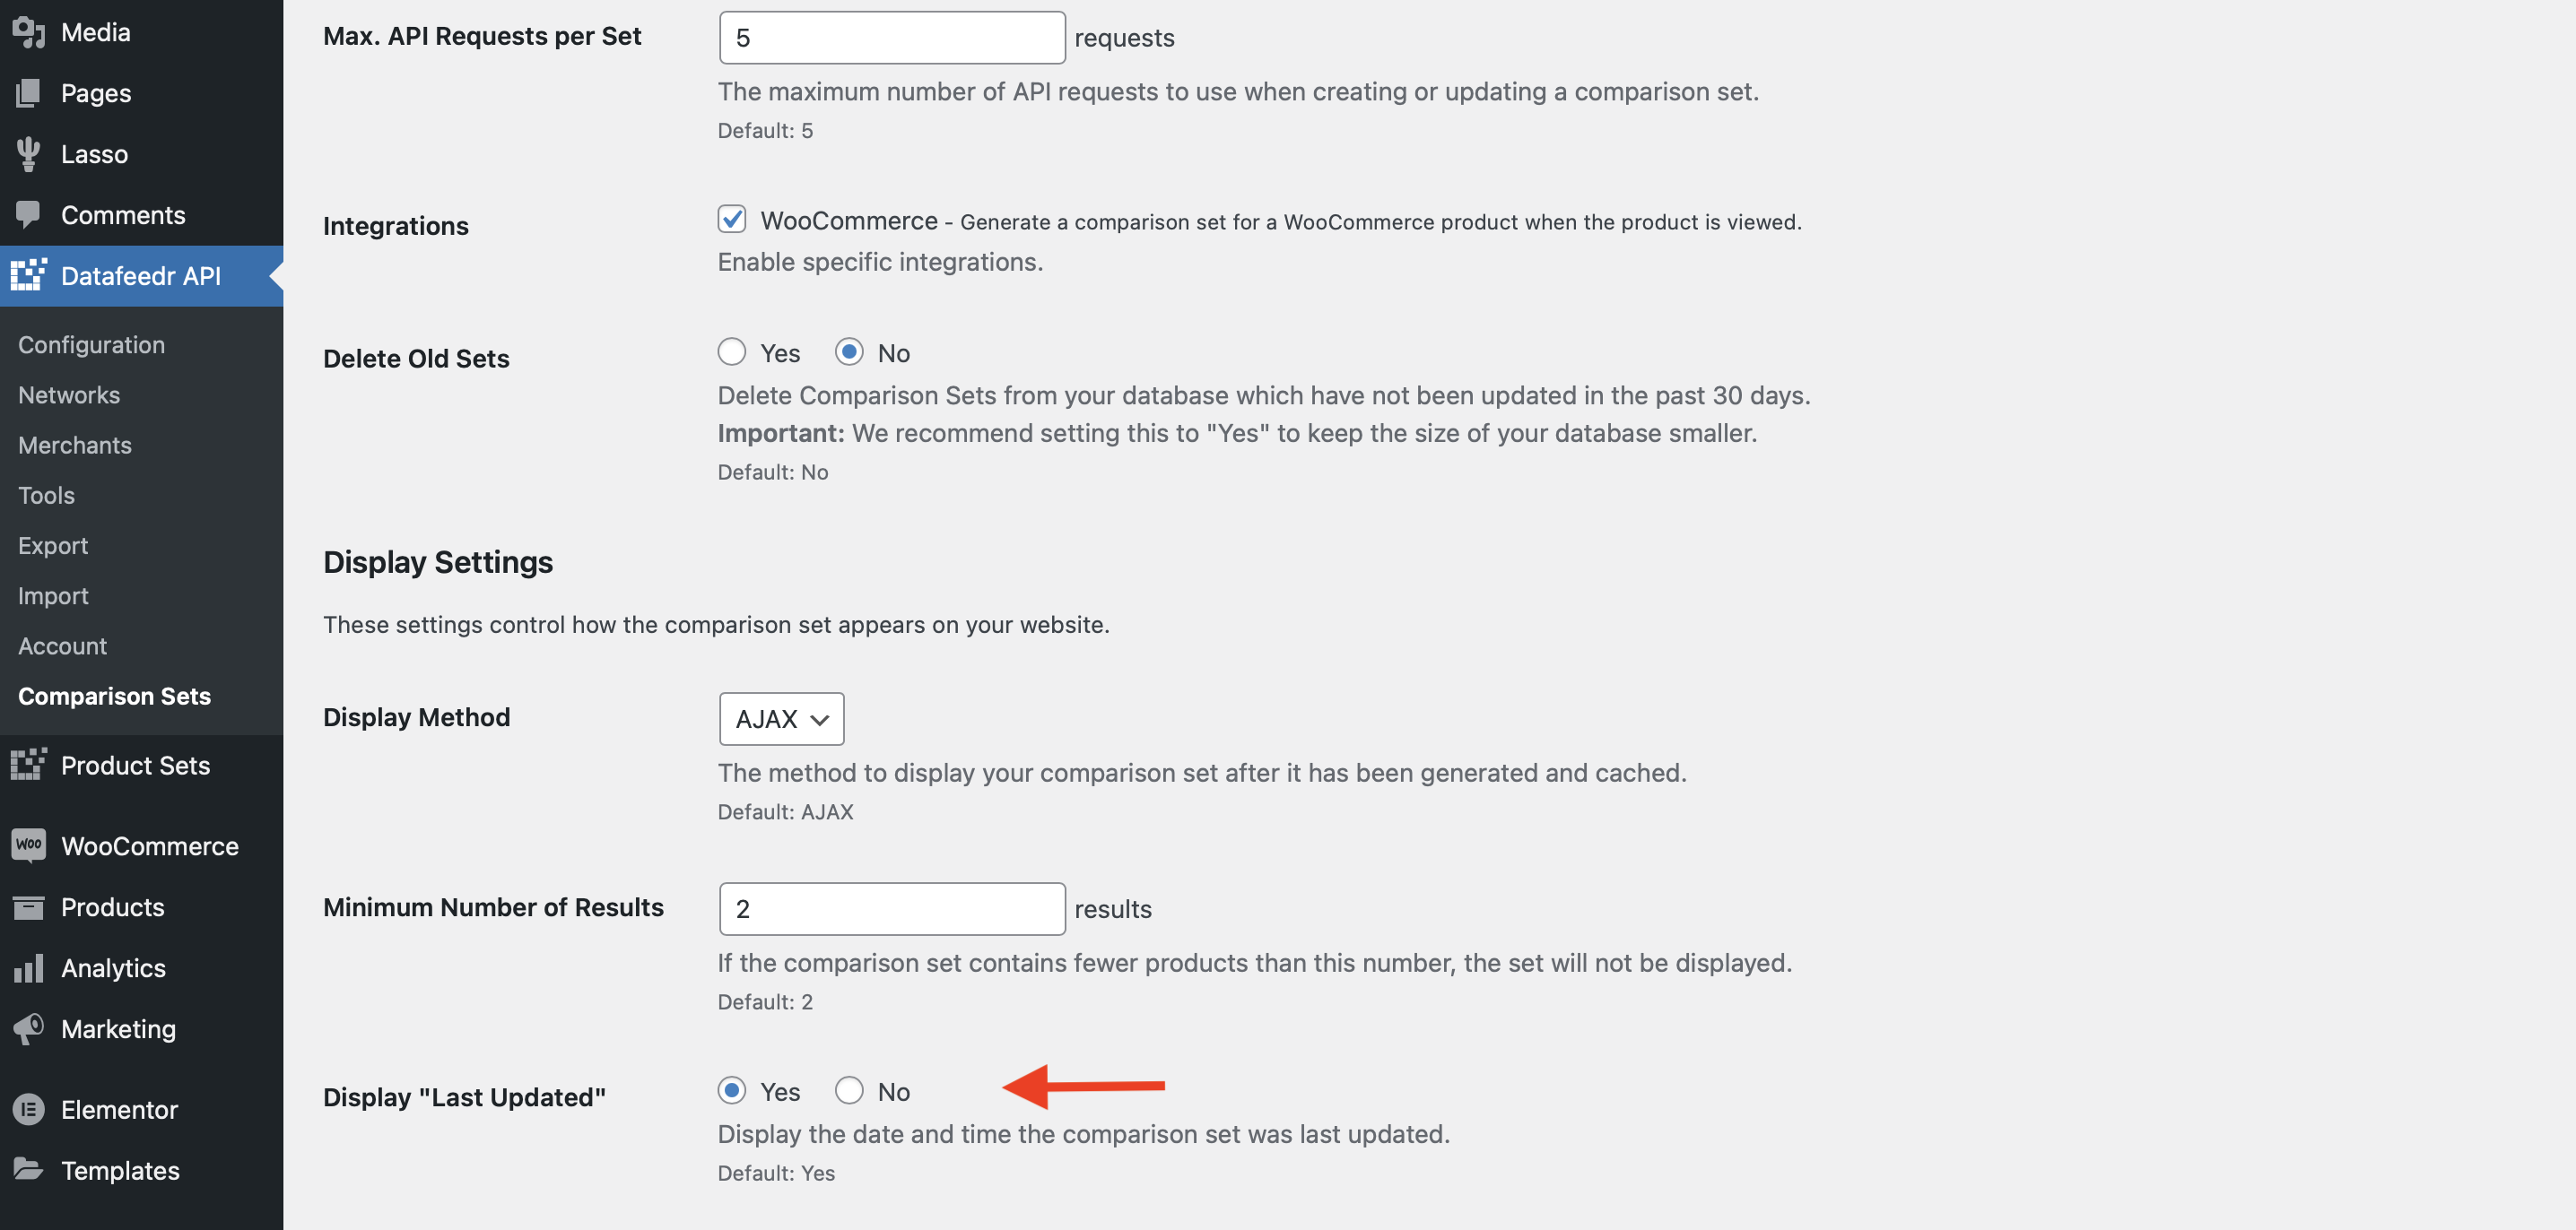The width and height of the screenshot is (2576, 1230).
Task: Go to Configuration settings page
Action: [91, 345]
